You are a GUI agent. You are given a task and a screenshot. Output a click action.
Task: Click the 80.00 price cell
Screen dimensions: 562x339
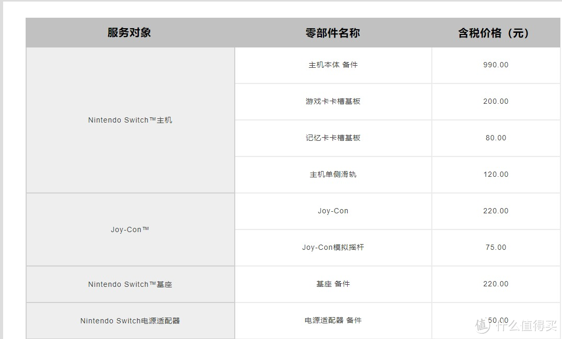click(x=496, y=138)
